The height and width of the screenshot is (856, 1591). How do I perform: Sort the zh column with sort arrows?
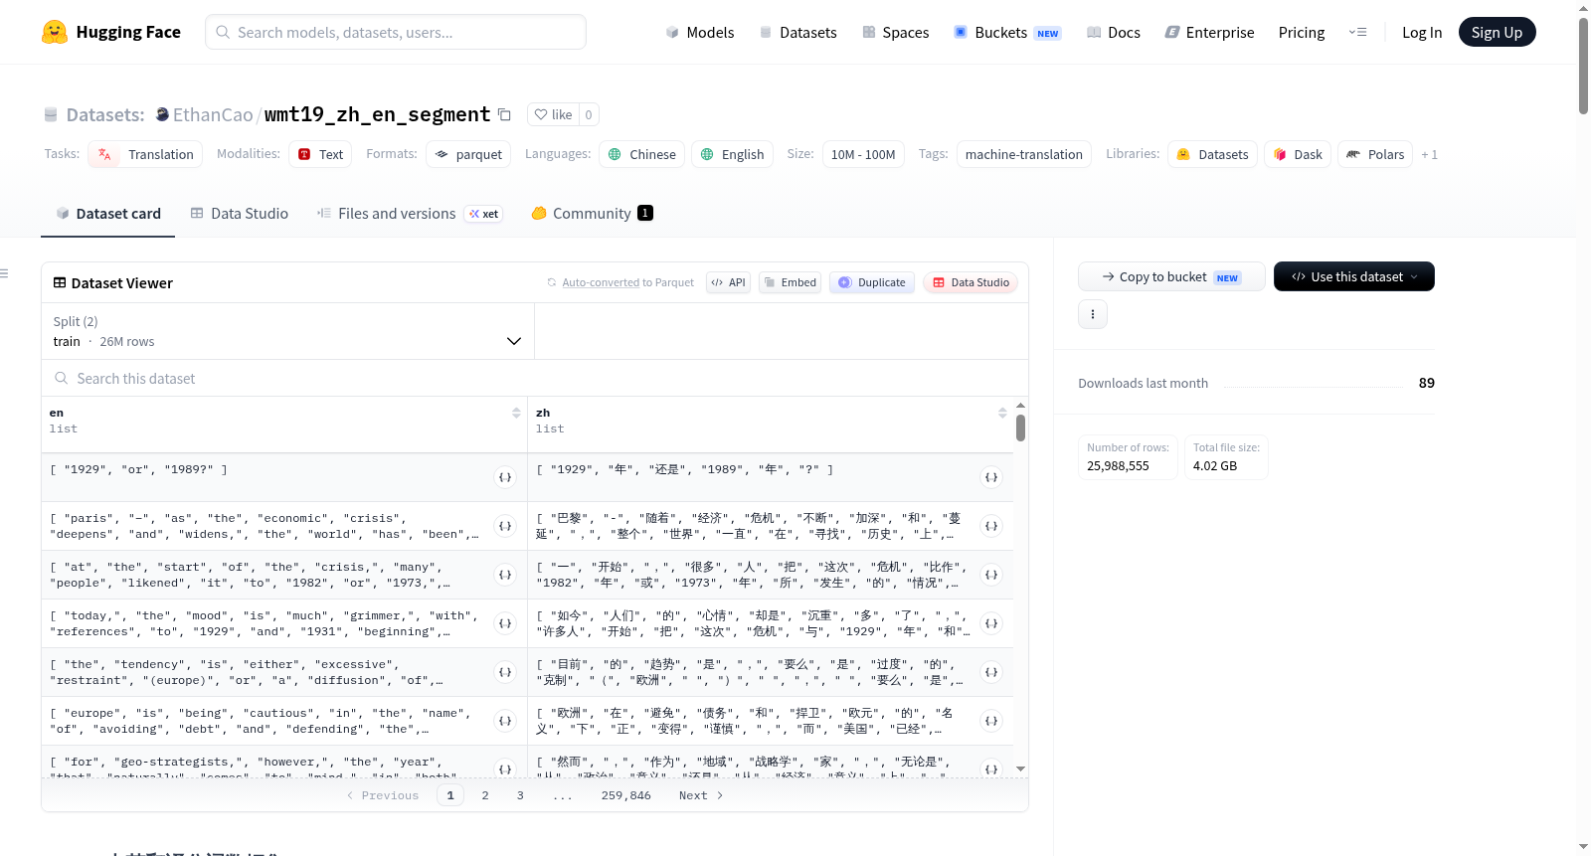[x=1002, y=413]
